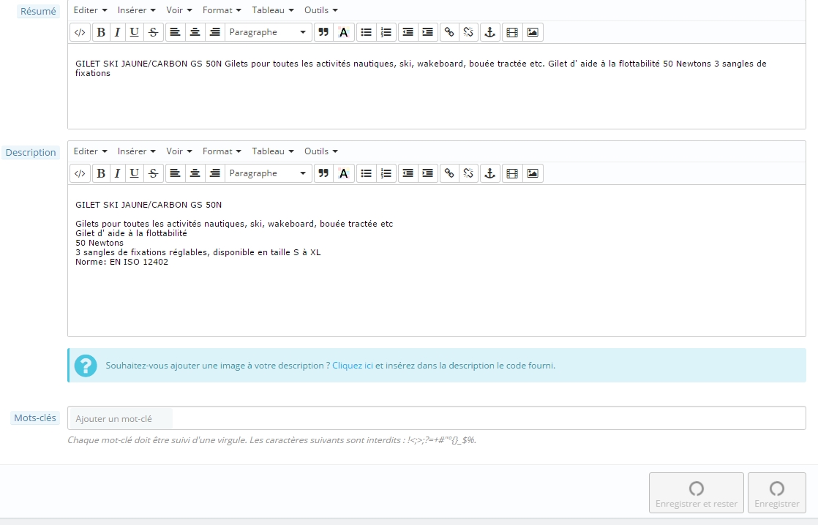This screenshot has width=818, height=525.
Task: Align left in Résumé editor
Action: coord(176,32)
